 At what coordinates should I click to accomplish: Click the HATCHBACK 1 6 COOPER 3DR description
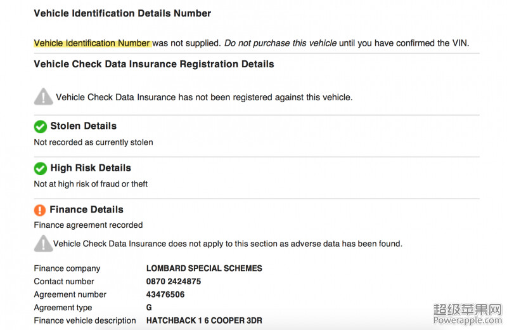204,320
